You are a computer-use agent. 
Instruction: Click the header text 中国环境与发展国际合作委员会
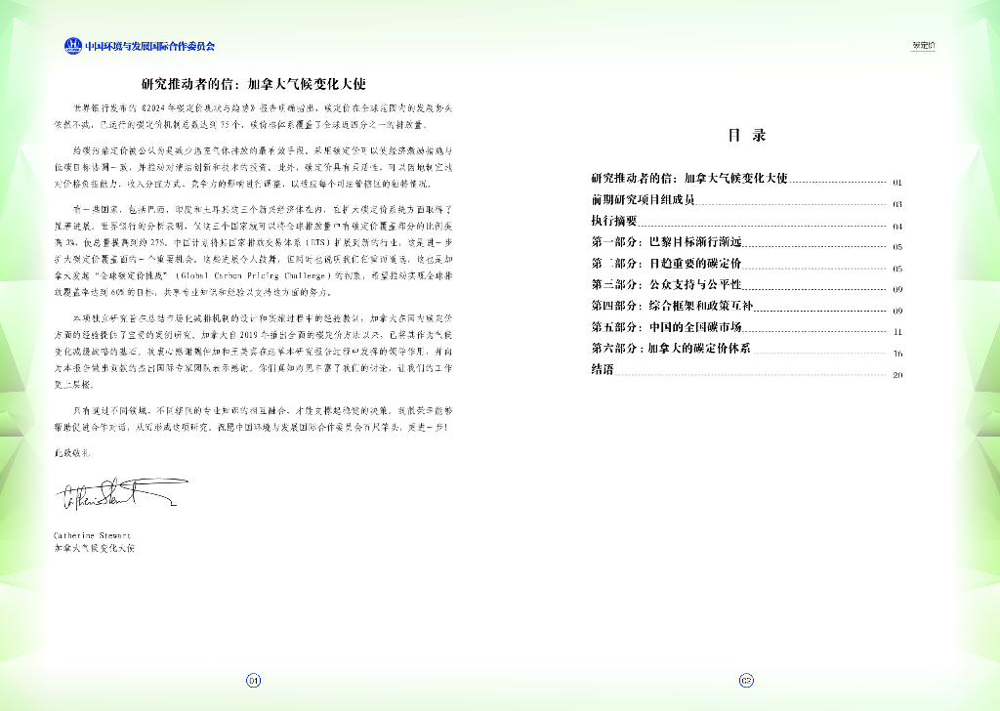click(x=149, y=46)
